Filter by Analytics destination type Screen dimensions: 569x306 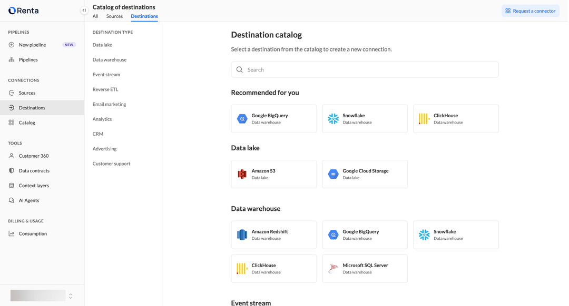[102, 119]
